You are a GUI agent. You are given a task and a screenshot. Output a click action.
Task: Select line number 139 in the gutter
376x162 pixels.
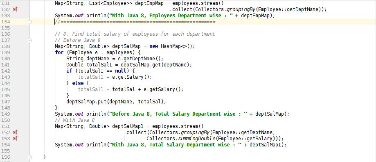[6, 52]
